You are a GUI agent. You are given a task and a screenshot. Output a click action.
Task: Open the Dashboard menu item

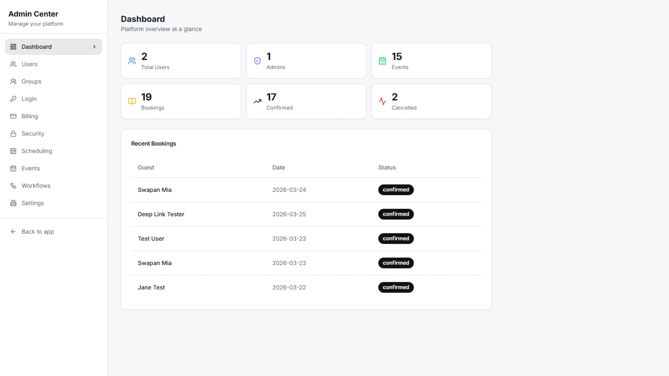tap(54, 47)
